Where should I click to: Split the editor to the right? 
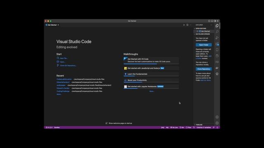click(x=187, y=25)
